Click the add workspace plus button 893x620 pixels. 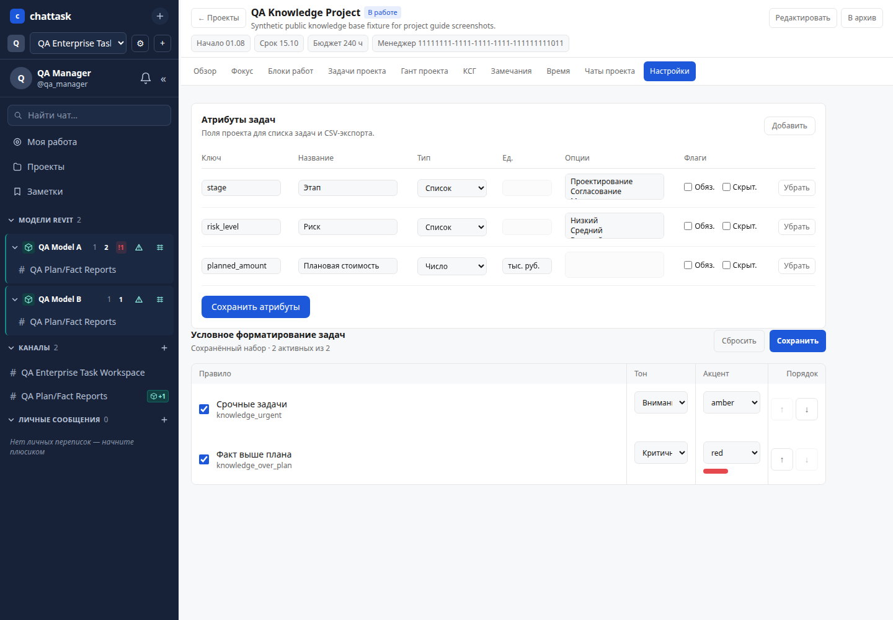162,43
